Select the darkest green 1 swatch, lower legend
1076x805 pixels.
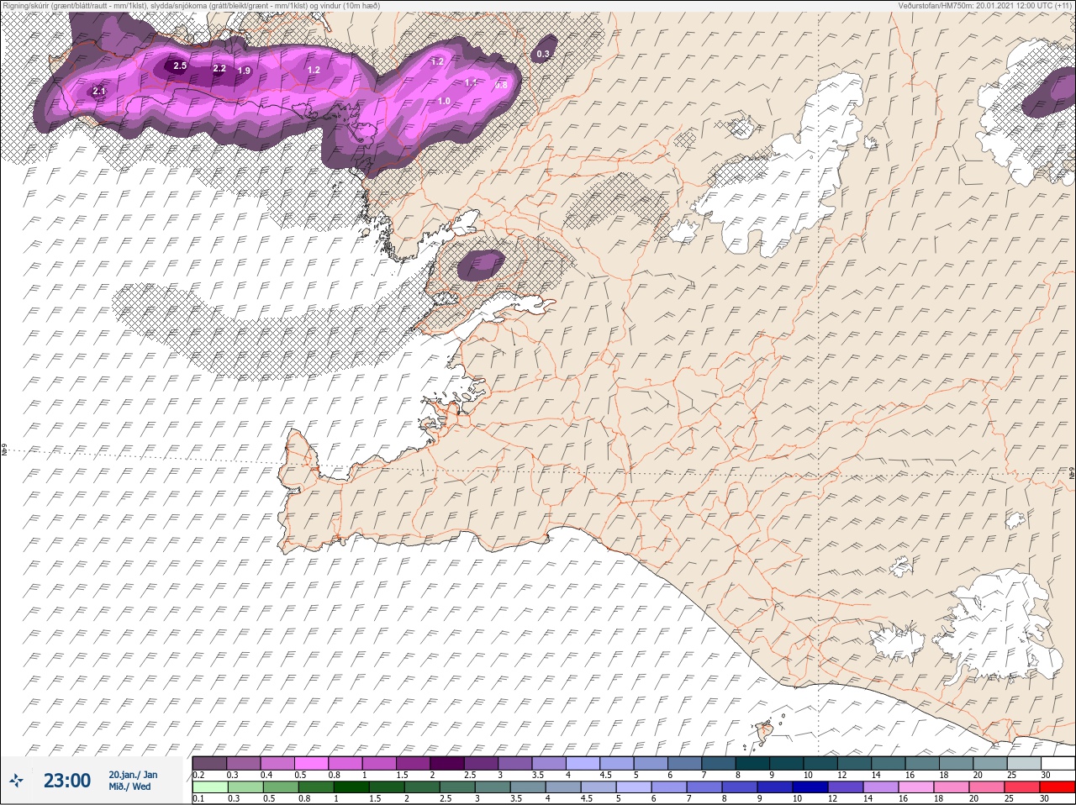click(x=351, y=787)
